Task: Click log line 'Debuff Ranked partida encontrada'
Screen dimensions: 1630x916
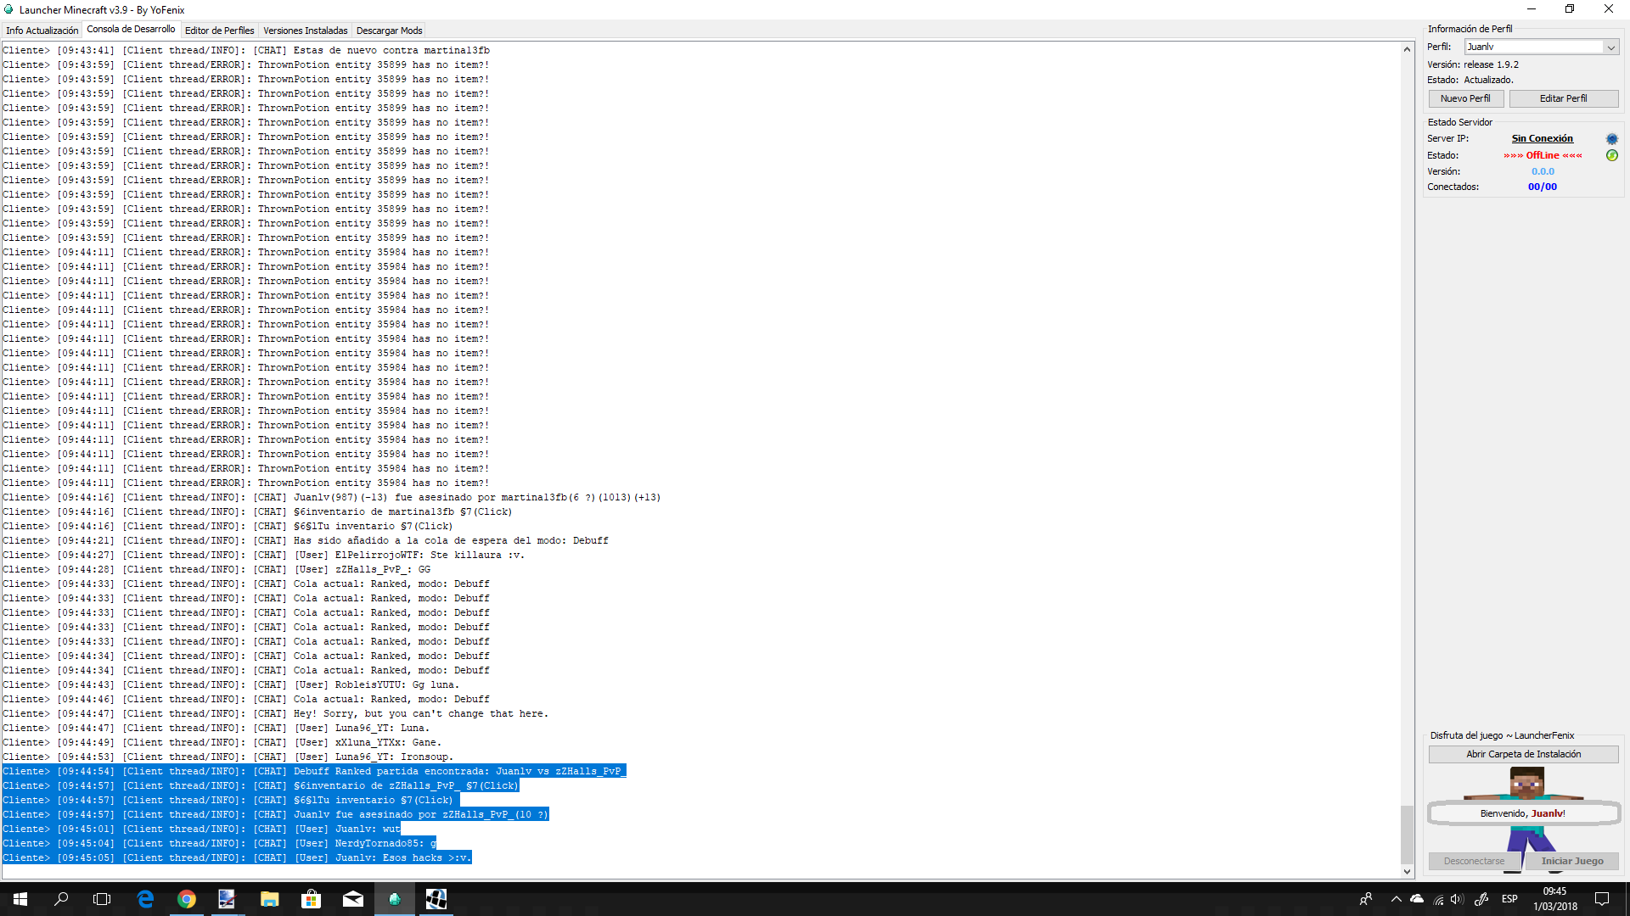Action: pos(314,772)
